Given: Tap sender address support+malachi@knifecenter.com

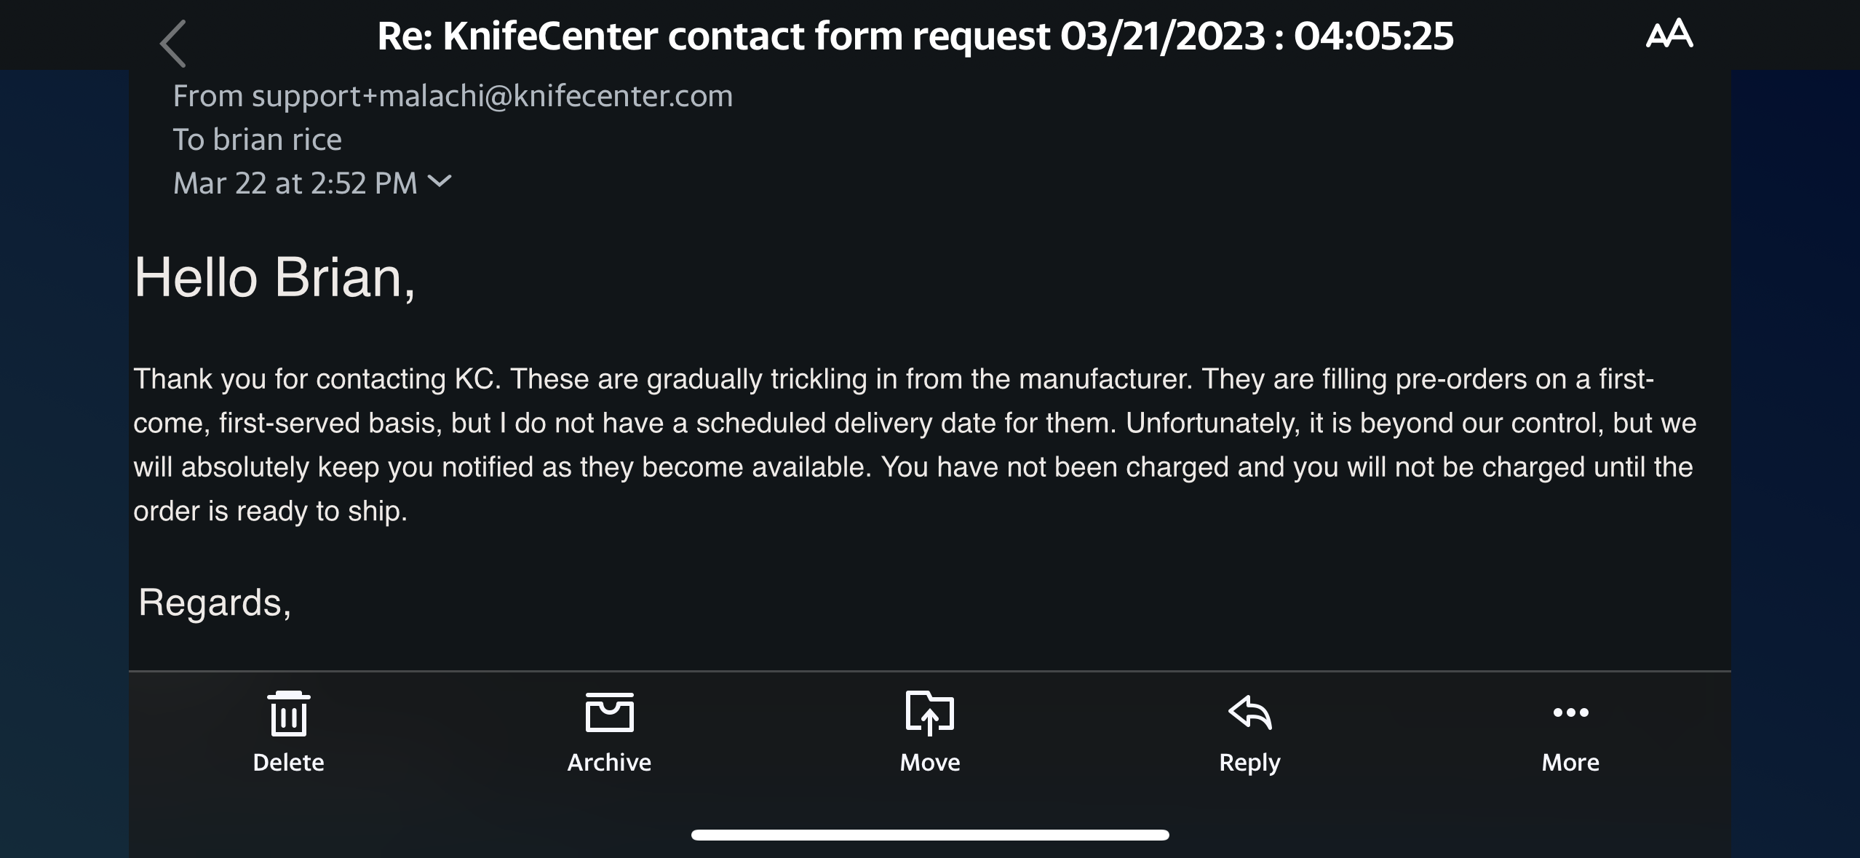Looking at the screenshot, I should [x=492, y=96].
